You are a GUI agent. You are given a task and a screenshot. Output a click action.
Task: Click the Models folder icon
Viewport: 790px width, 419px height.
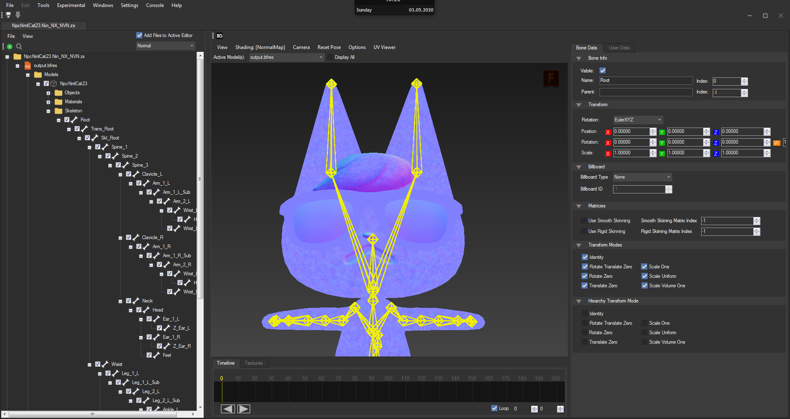click(x=38, y=74)
